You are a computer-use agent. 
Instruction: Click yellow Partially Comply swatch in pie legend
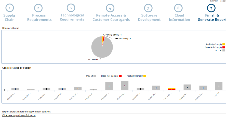(224, 44)
